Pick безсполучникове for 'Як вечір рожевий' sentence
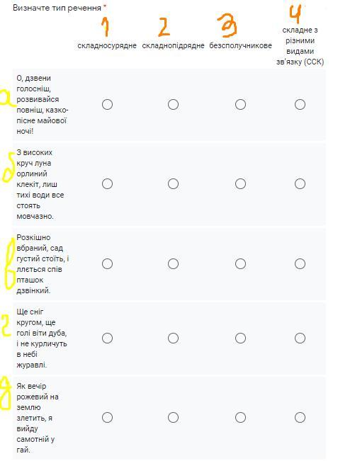Viewport: 338px width, 461px height. (x=240, y=418)
